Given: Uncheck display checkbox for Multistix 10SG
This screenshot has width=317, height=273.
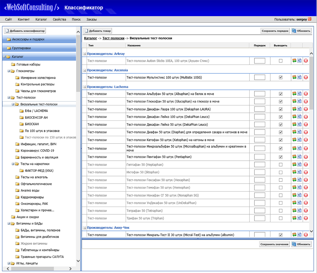Looking at the screenshot, I should [281, 77].
